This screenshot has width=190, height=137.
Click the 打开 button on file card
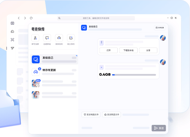(x=108, y=50)
